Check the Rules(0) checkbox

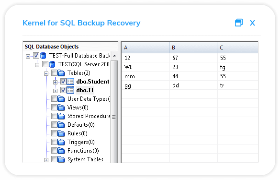click(x=54, y=133)
